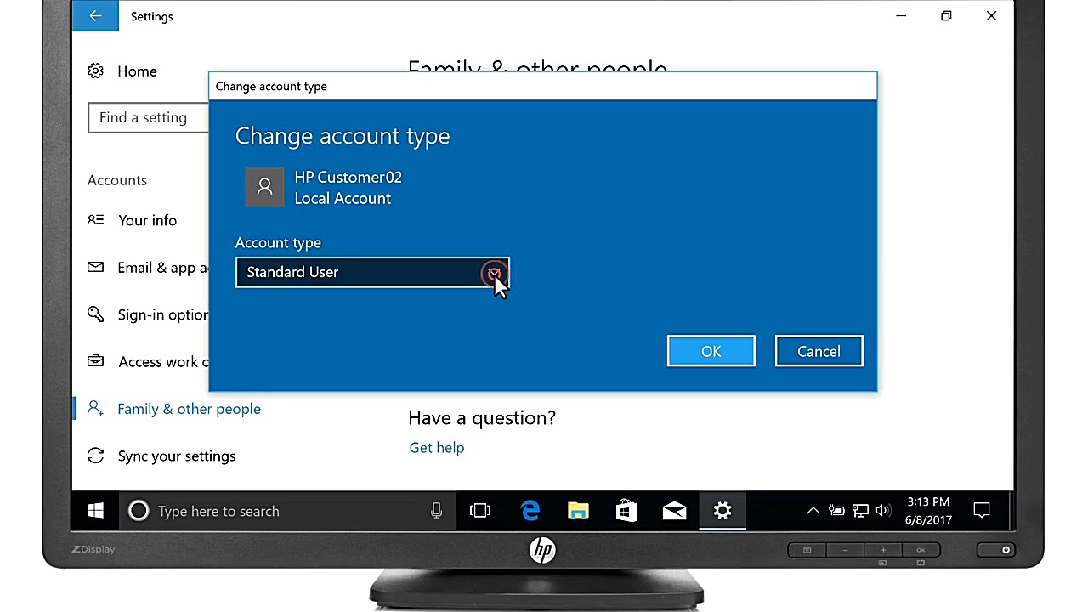Click the Local Account label
1088x612 pixels.
[x=343, y=199]
